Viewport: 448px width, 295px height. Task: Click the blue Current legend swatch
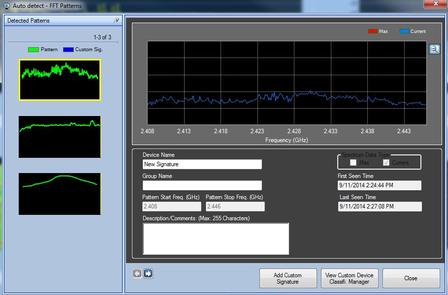pos(404,31)
